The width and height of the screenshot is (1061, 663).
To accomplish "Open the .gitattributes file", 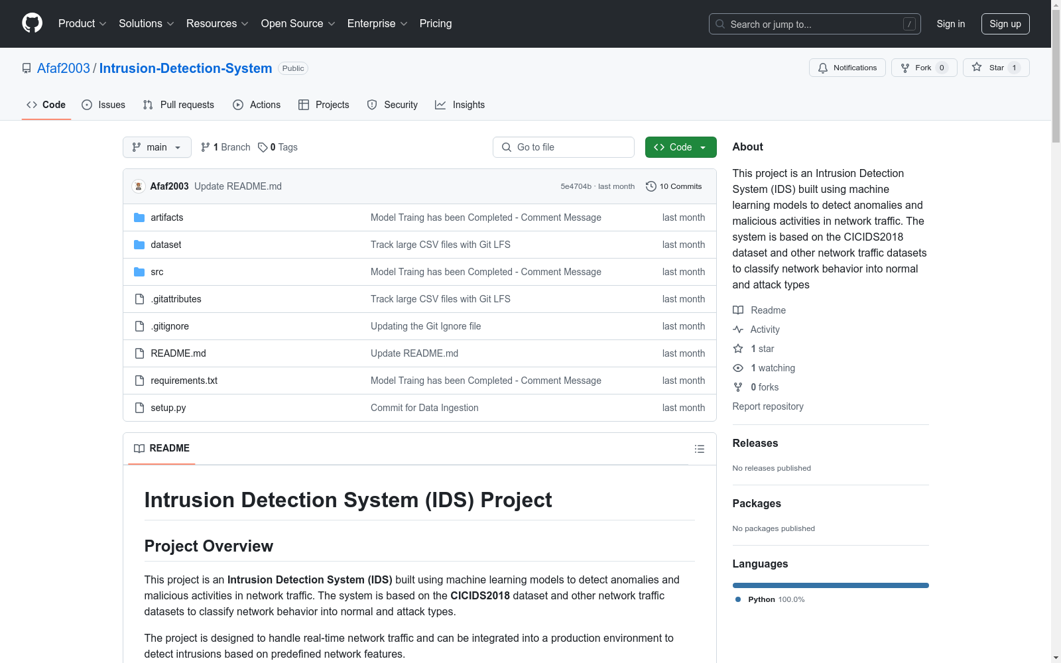I will coord(176,299).
